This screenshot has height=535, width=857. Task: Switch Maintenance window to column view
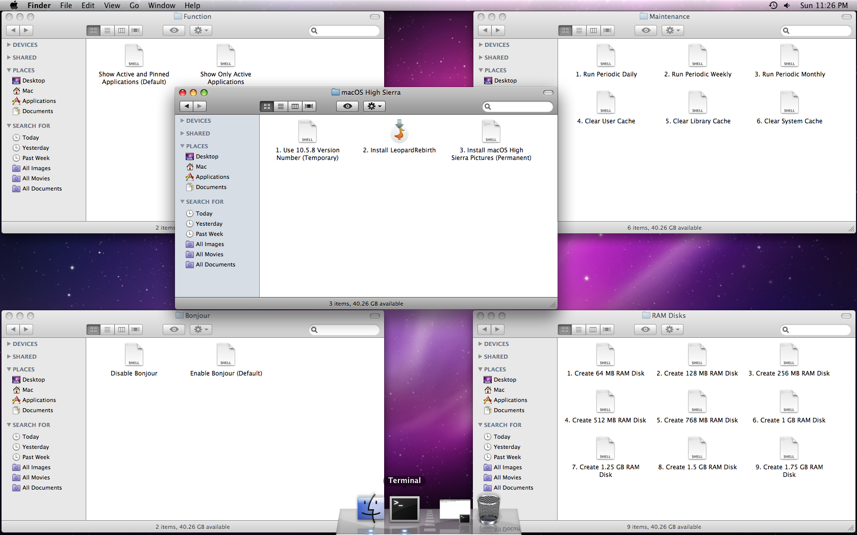pos(593,30)
